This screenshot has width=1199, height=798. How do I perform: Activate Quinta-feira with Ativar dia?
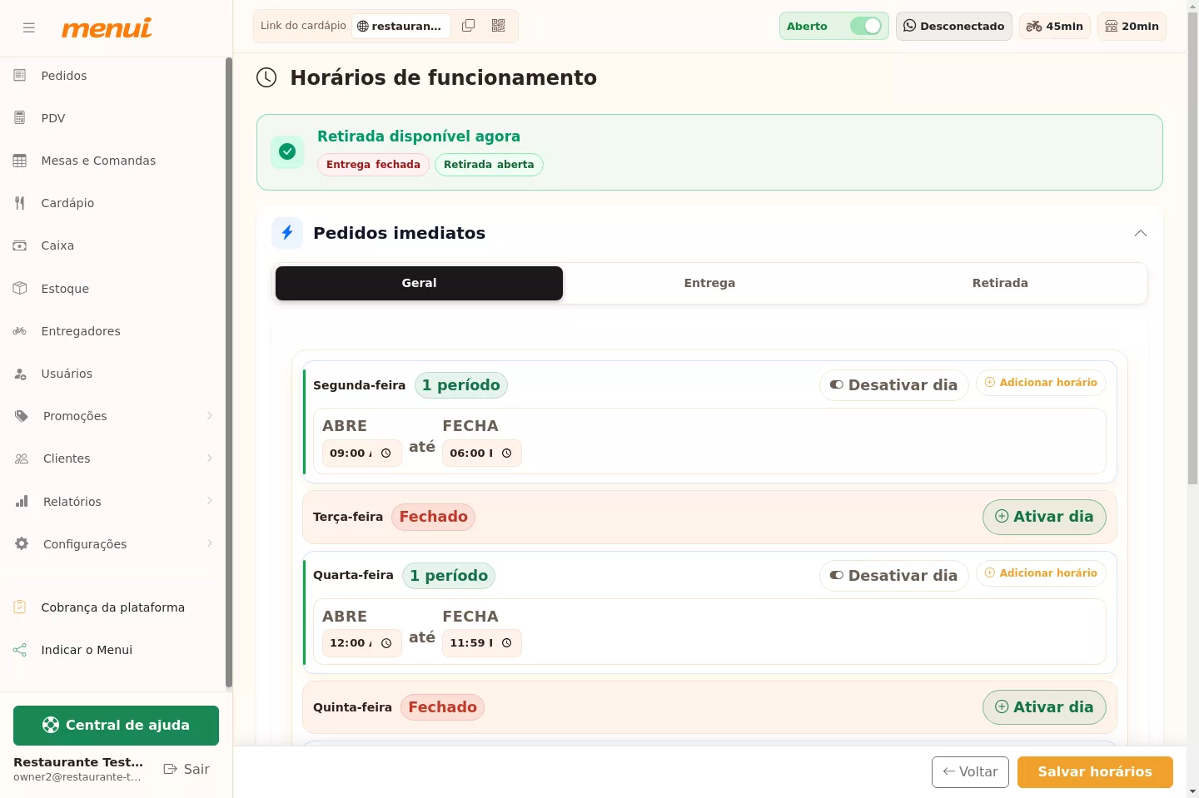pyautogui.click(x=1044, y=707)
